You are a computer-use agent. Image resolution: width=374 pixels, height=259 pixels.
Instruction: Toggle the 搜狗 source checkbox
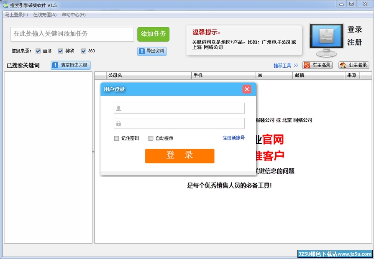61,51
